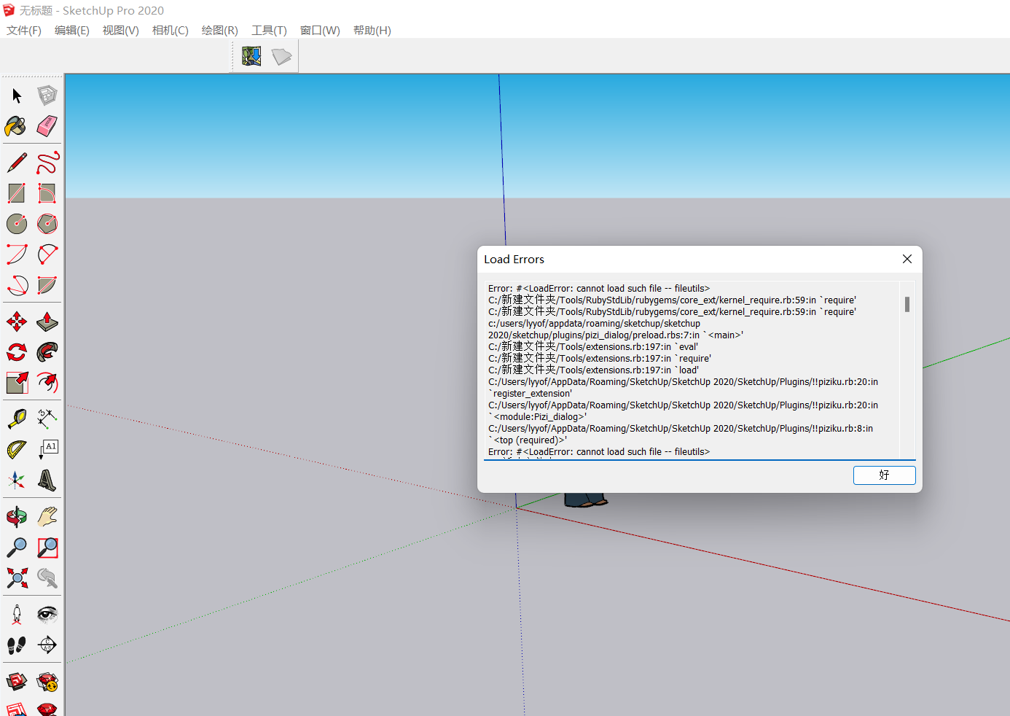Open the 文件(F) menu
The width and height of the screenshot is (1010, 716).
[x=23, y=30]
